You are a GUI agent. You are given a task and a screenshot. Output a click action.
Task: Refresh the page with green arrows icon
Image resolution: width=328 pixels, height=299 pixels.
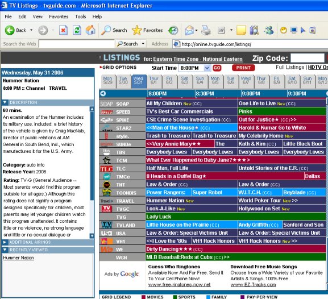point(77,30)
